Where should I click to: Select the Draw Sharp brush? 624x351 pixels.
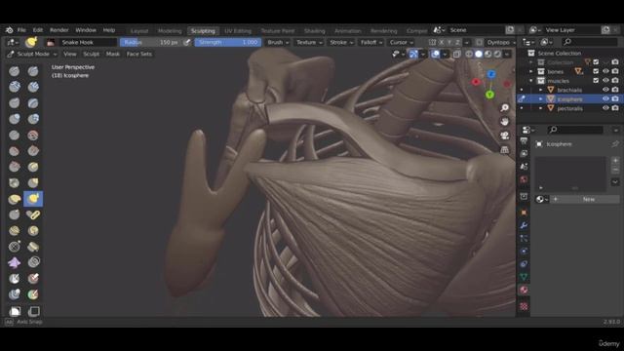point(33,71)
